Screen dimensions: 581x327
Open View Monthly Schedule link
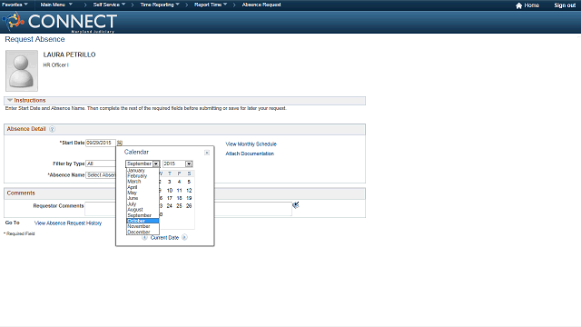point(251,144)
